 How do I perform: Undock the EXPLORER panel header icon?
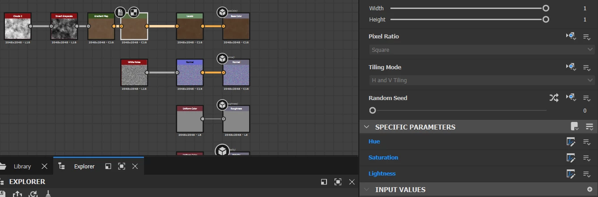coord(324,182)
